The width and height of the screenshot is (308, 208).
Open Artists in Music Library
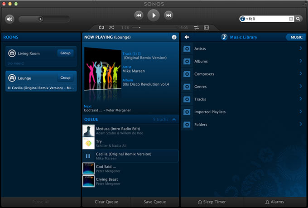pyautogui.click(x=243, y=48)
